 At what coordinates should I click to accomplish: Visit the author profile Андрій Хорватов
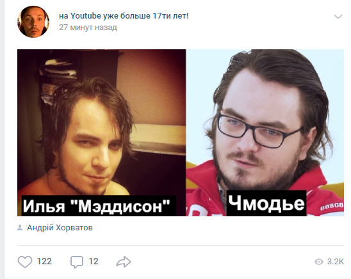[60, 228]
